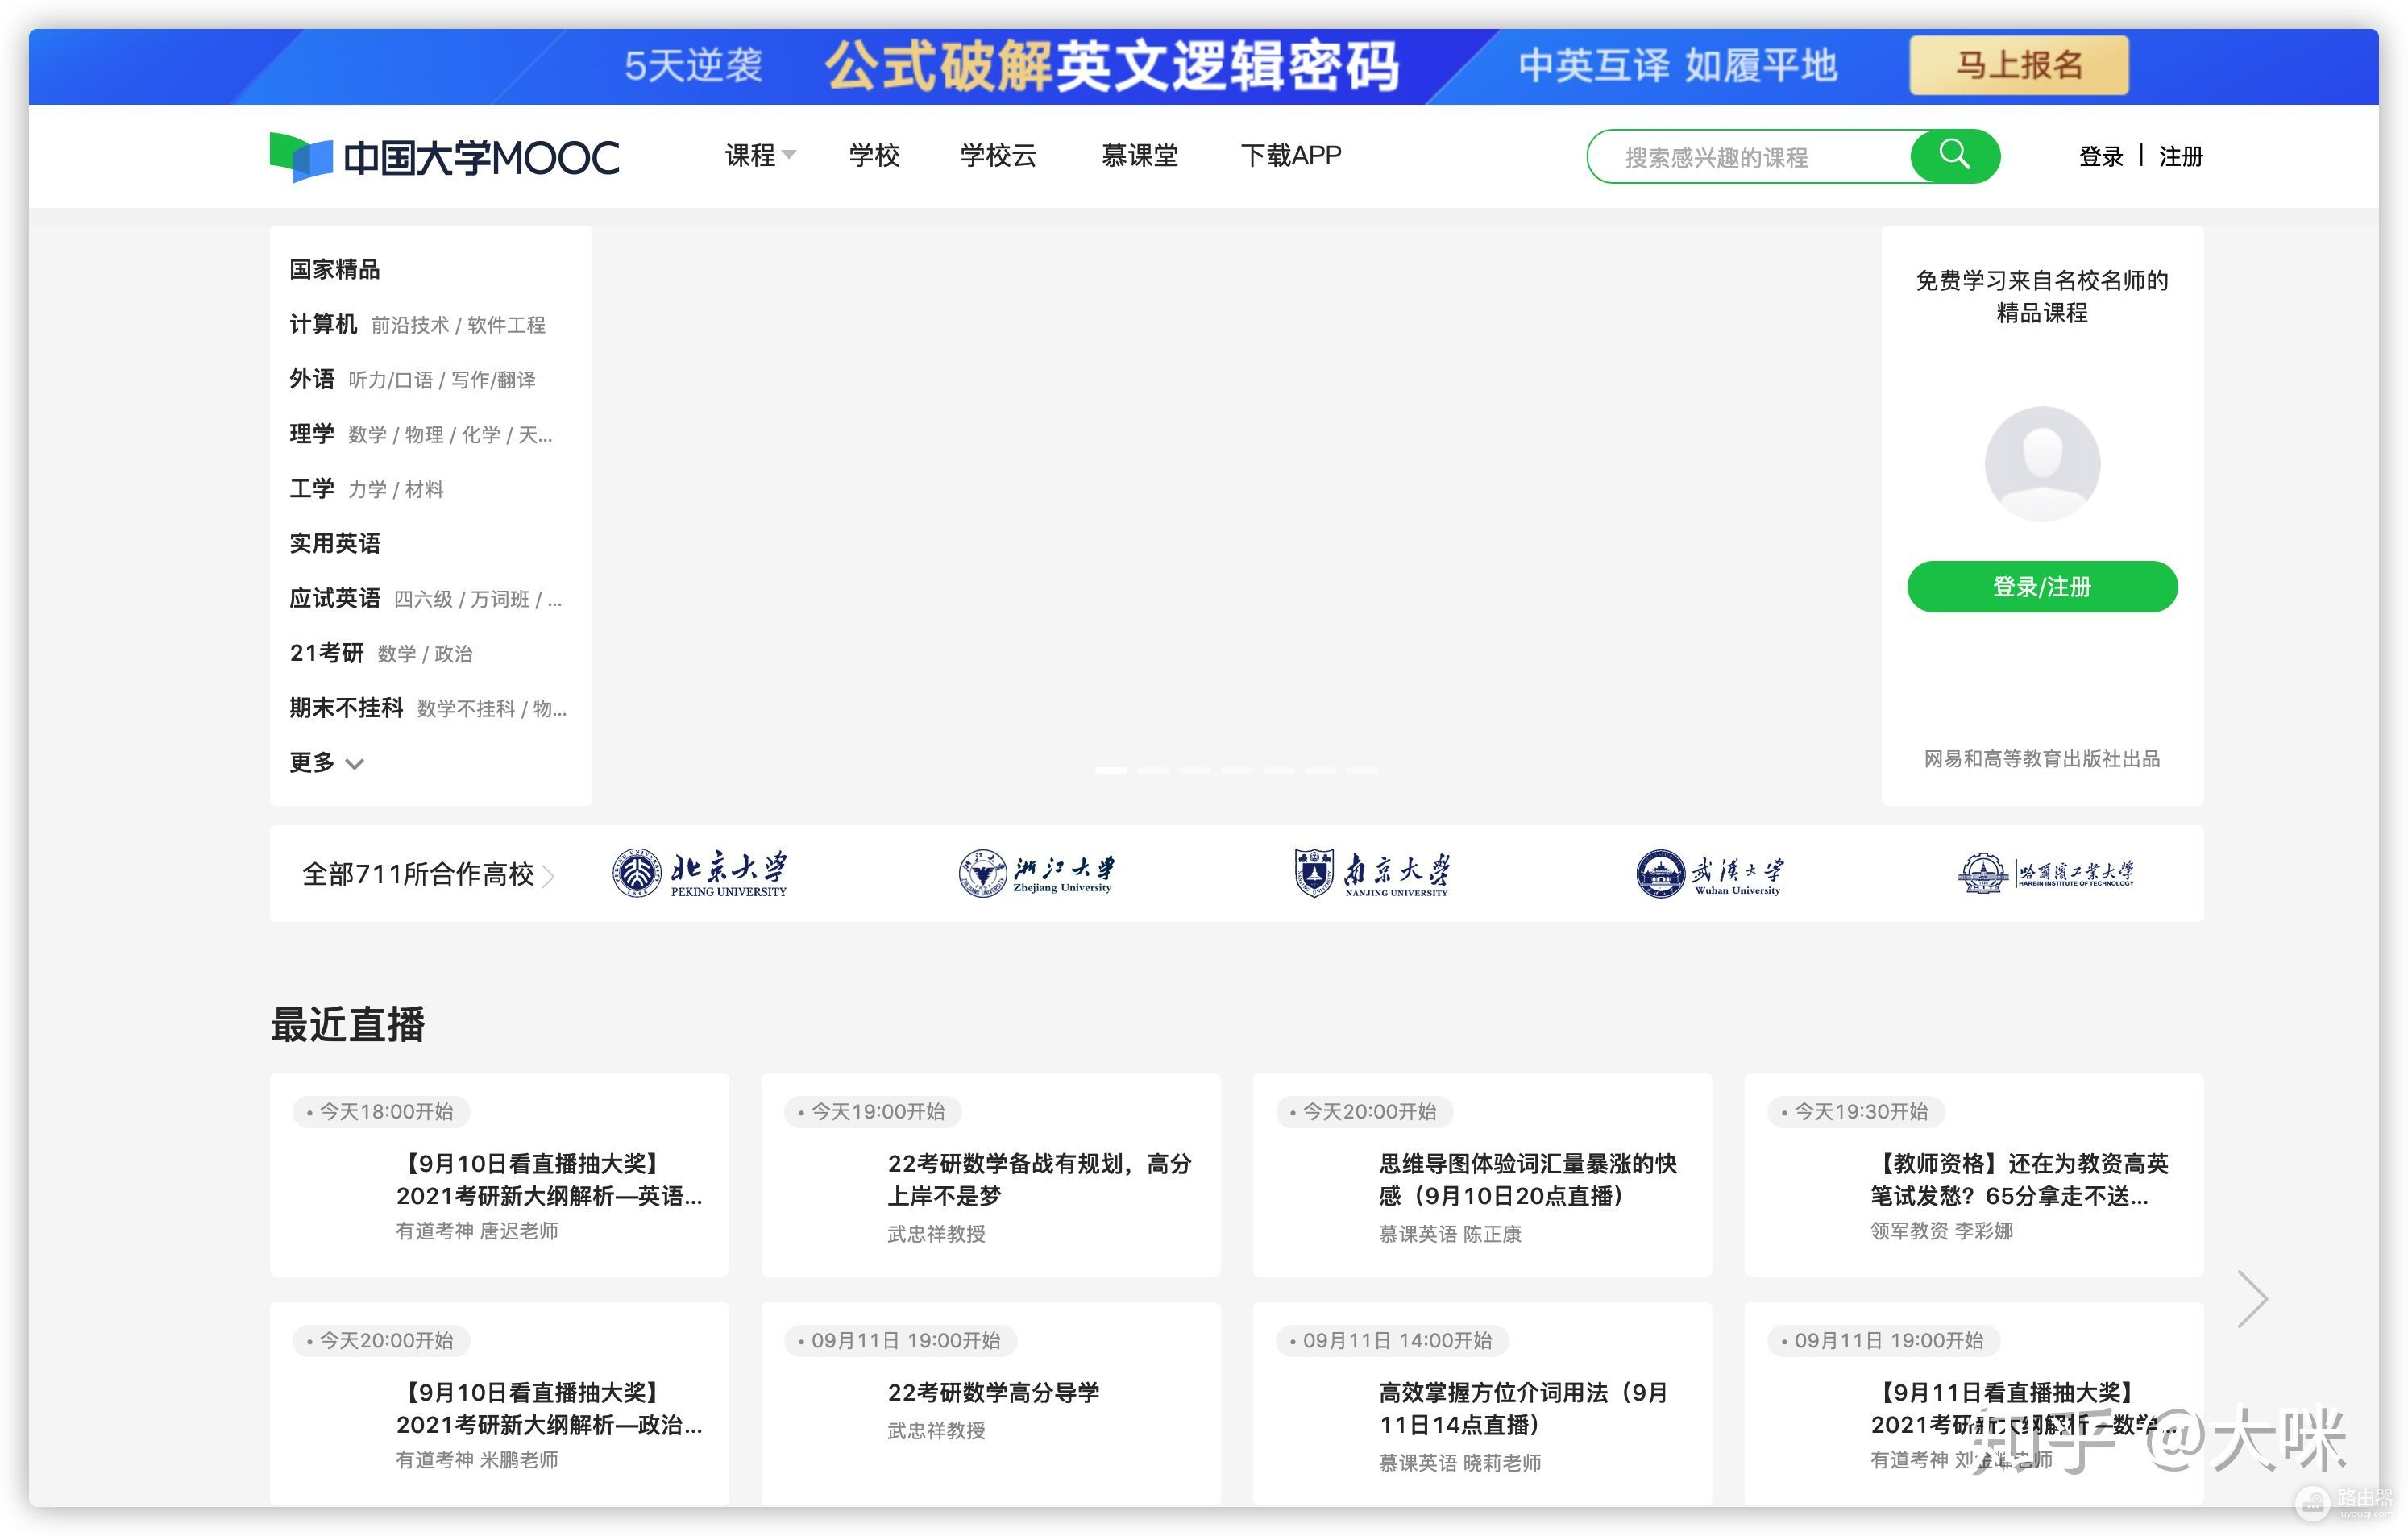Image resolution: width=2408 pixels, height=1536 pixels.
Task: Select the second carousel indicator dash
Action: [1153, 770]
